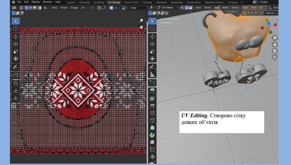
Task: Select the Move tool in 3D viewport toolbar
Action: 152,36
